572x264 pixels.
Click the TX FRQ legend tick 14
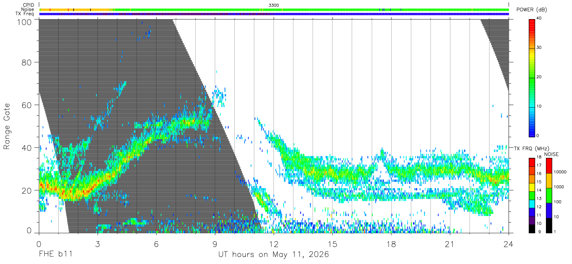tap(540, 190)
